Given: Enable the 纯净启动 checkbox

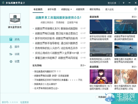Looking at the screenshot, I should coord(97,97).
